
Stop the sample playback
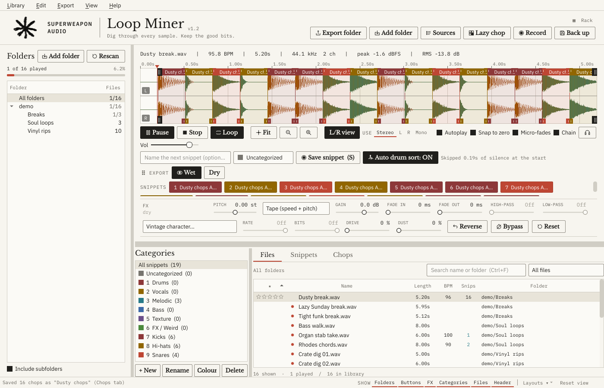coord(192,133)
